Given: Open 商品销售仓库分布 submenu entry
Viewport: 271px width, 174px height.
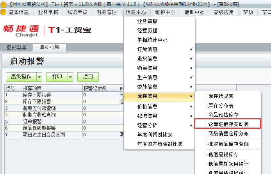Looking at the screenshot, I should (228, 133).
